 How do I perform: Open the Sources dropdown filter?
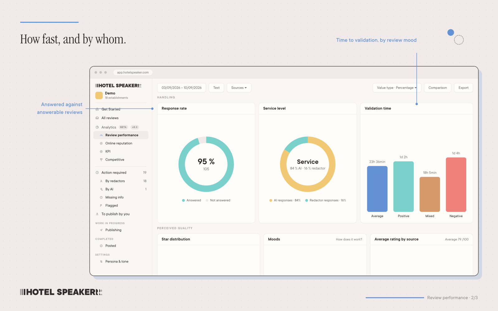[239, 88]
